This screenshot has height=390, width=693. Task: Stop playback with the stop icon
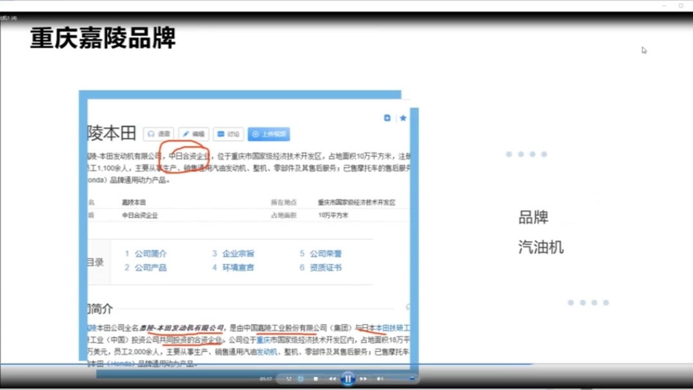coord(315,378)
